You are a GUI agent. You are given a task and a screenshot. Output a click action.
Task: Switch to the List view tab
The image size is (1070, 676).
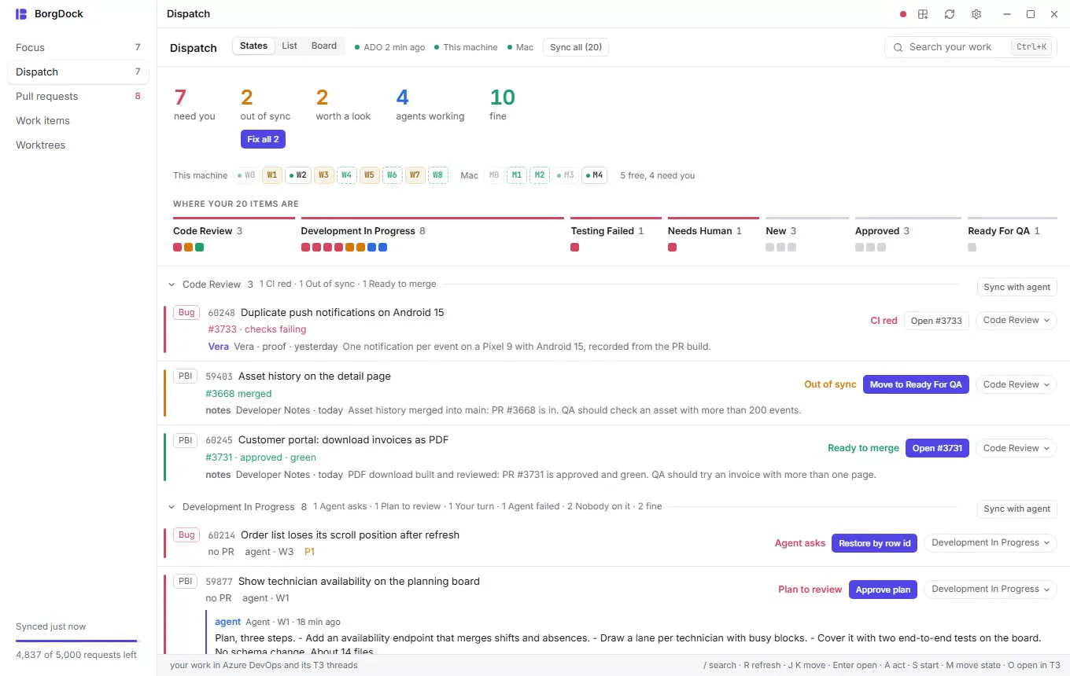tap(290, 46)
